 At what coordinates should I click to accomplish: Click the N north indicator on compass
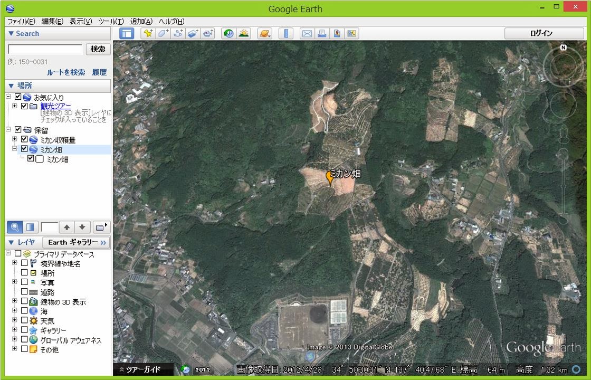tap(563, 47)
